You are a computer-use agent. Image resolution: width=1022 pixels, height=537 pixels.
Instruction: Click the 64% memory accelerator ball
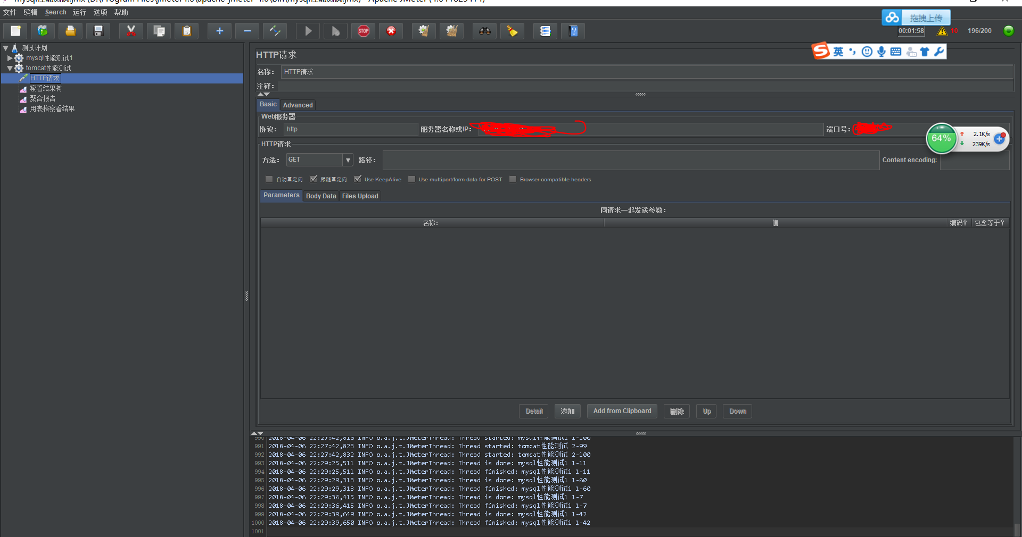pos(941,138)
